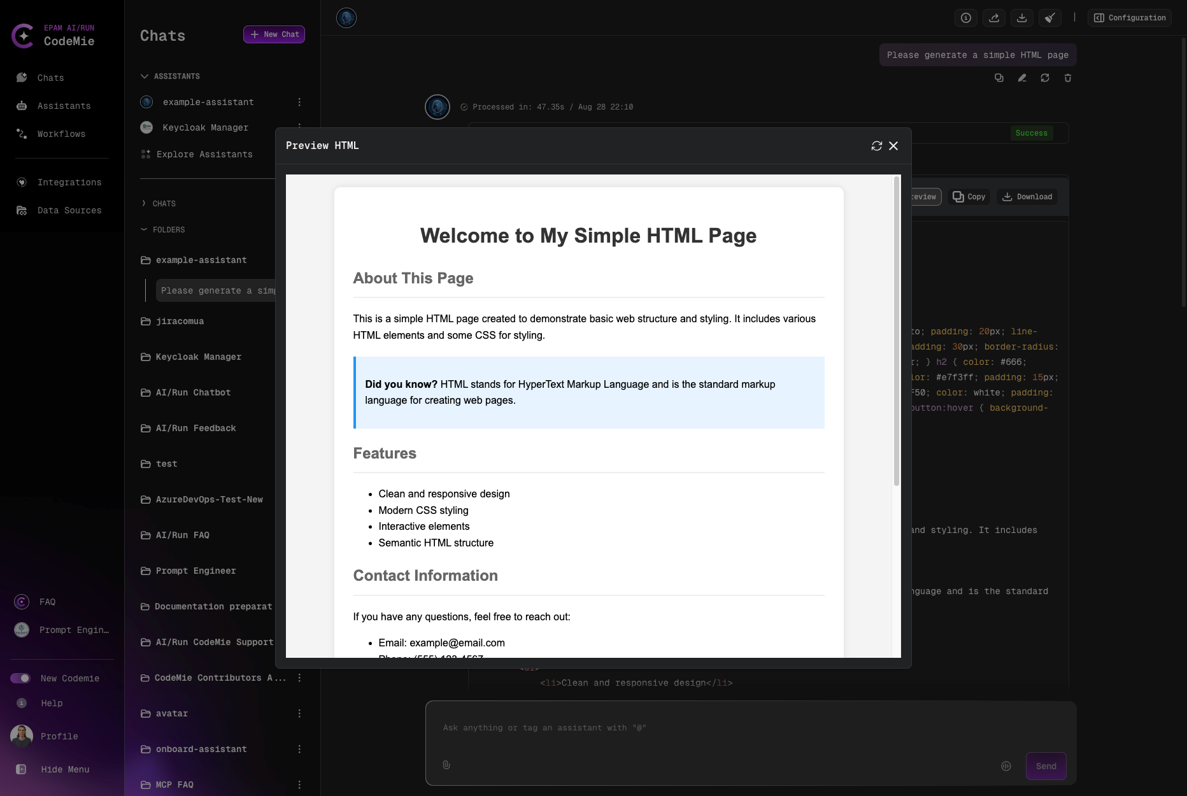Image resolution: width=1187 pixels, height=796 pixels.
Task: Open Data Sources from the sidebar
Action: 69,210
